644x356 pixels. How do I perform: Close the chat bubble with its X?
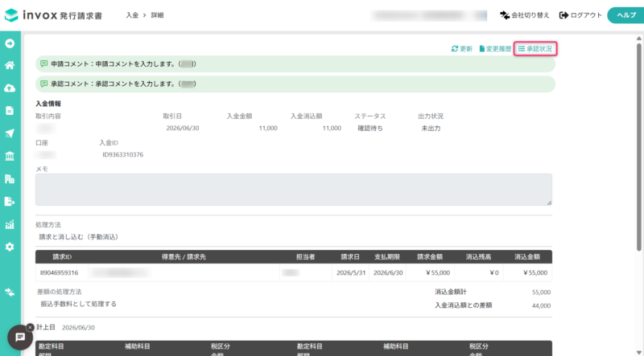pos(30,327)
